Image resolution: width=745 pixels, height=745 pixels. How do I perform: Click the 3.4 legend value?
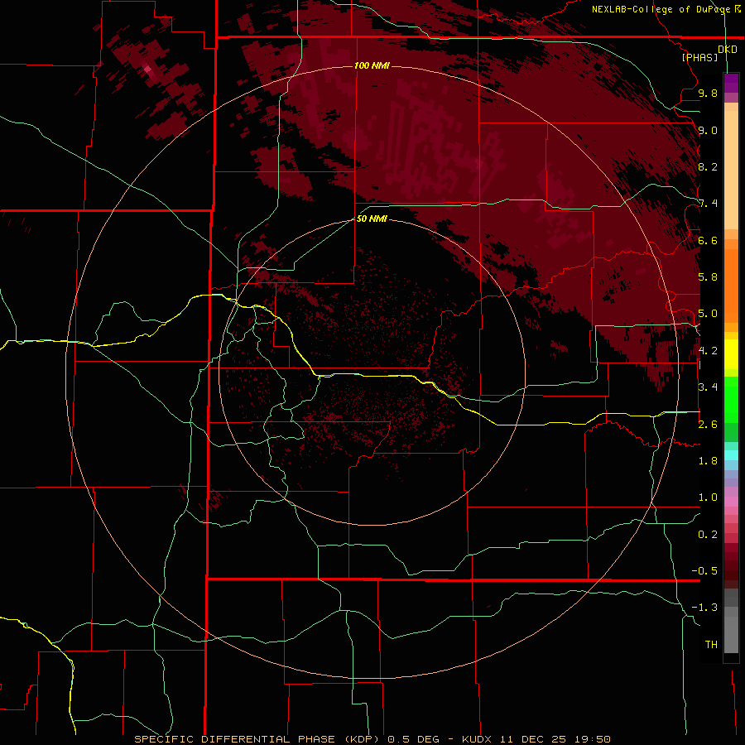click(x=708, y=387)
